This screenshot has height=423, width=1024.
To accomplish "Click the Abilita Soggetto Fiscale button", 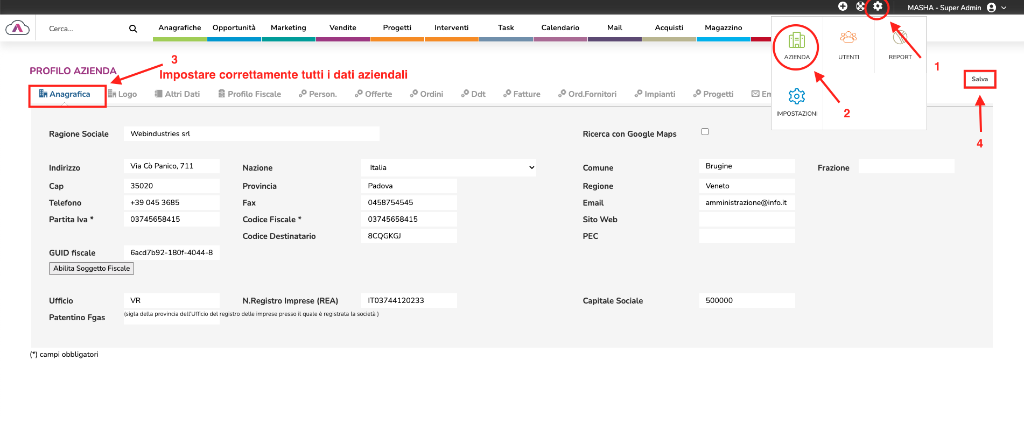I will 92,269.
